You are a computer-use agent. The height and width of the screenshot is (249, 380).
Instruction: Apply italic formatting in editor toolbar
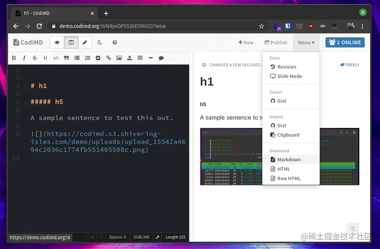pos(24,58)
